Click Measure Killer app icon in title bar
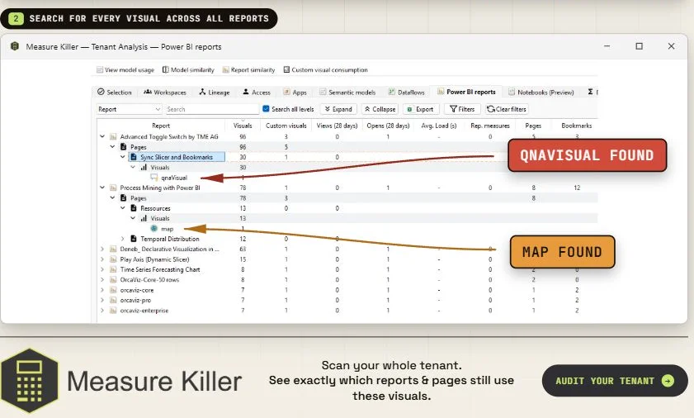Image resolution: width=694 pixels, height=418 pixels. [x=15, y=46]
